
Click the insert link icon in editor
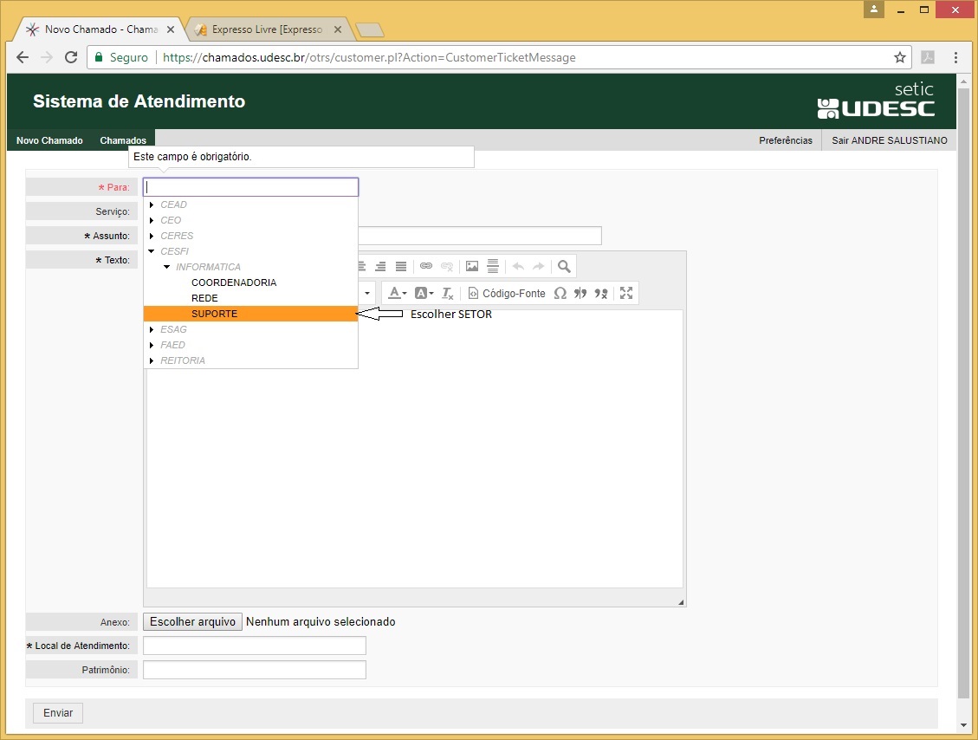pos(425,267)
